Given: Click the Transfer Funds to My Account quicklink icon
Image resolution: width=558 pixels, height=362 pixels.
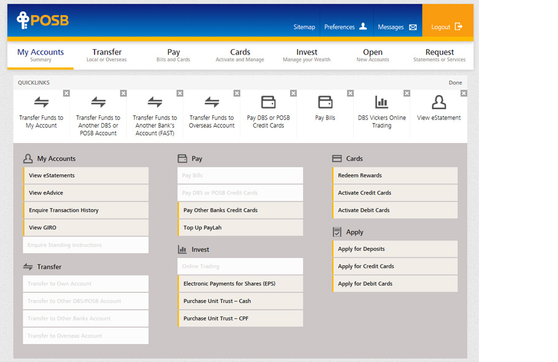Looking at the screenshot, I should point(41,102).
